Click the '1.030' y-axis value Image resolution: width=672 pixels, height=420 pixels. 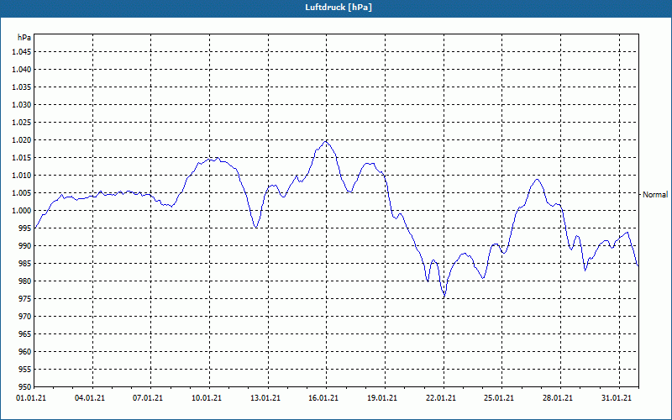click(x=22, y=104)
